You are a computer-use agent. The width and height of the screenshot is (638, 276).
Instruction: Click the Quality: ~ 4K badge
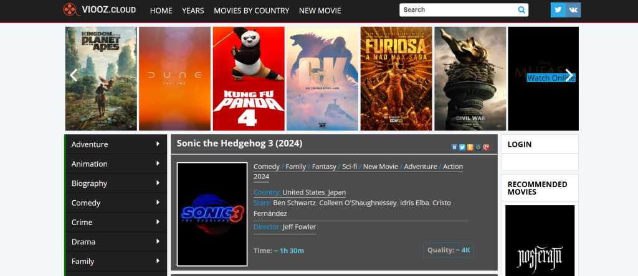[x=449, y=250]
